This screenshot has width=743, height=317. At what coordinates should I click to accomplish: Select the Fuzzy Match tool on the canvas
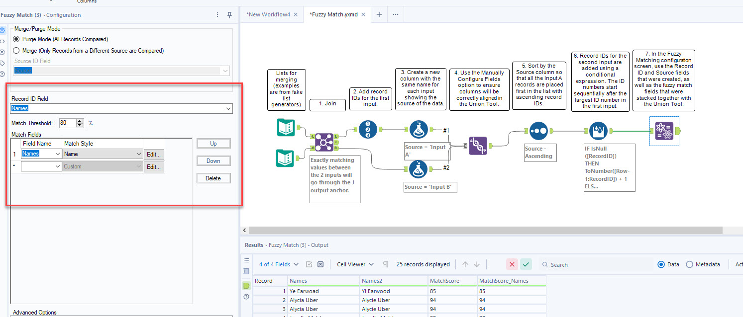click(x=665, y=130)
